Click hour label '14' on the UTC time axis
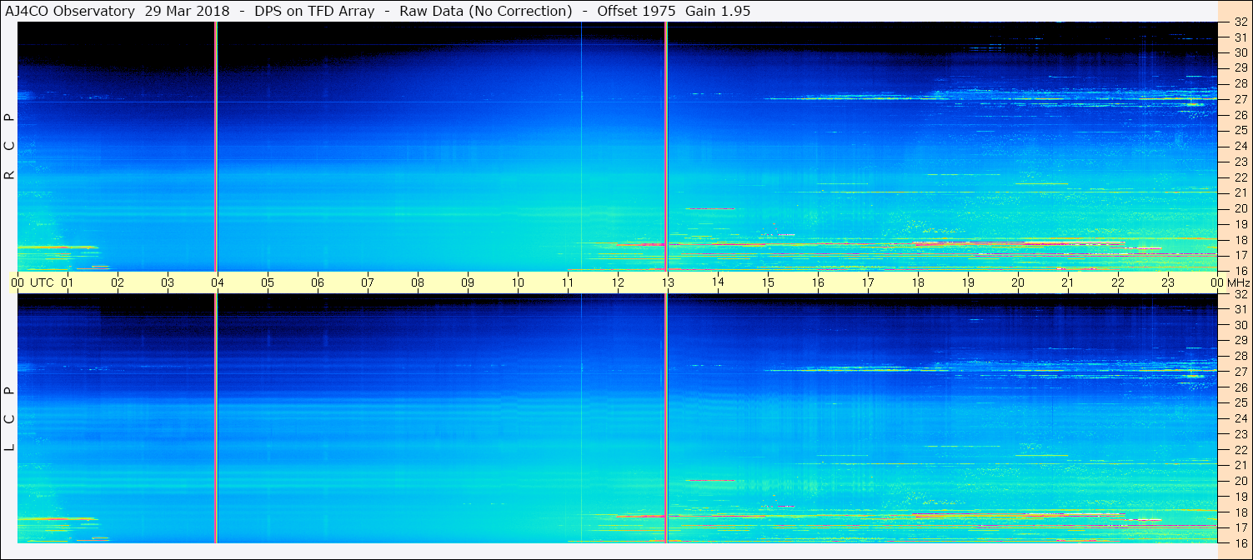This screenshot has width=1253, height=560. pos(718,282)
